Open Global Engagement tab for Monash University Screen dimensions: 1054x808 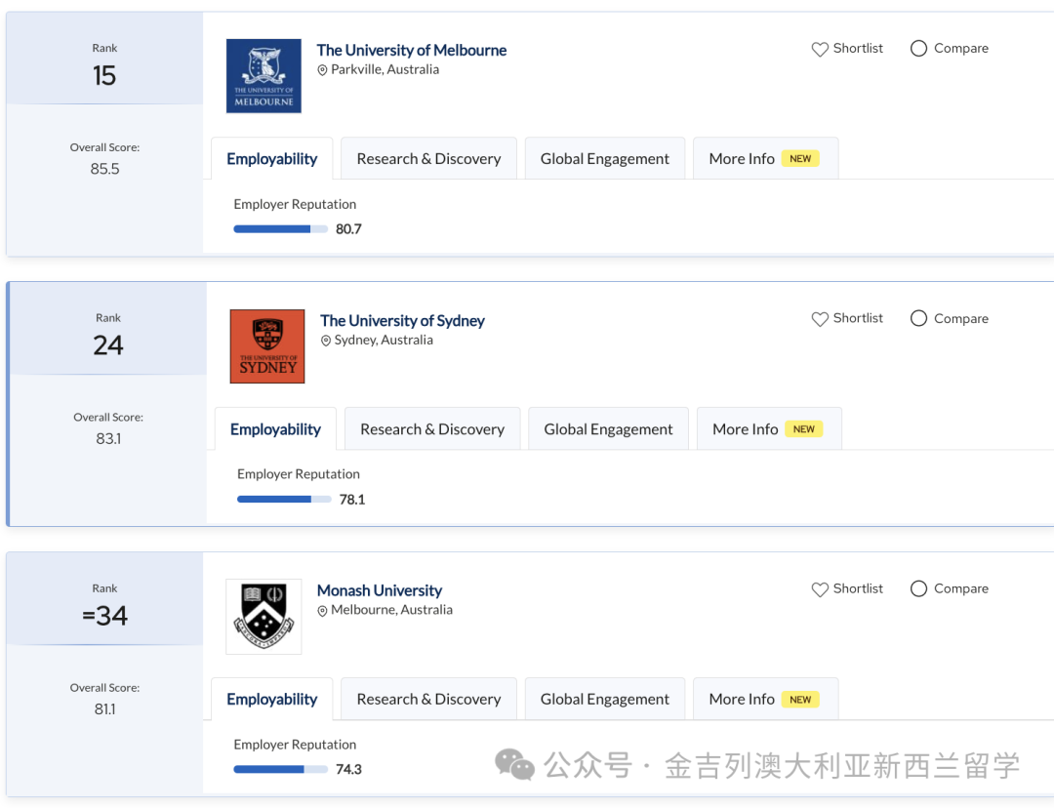(x=605, y=700)
